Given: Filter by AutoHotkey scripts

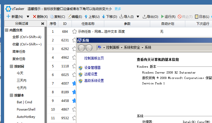Looking at the screenshot, I should click(26, 117).
